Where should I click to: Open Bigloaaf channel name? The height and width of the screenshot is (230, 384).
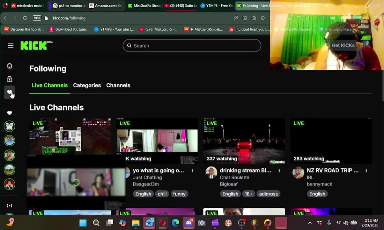point(228,184)
